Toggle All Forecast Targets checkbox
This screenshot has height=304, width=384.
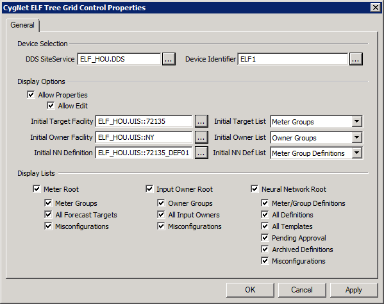(x=48, y=215)
